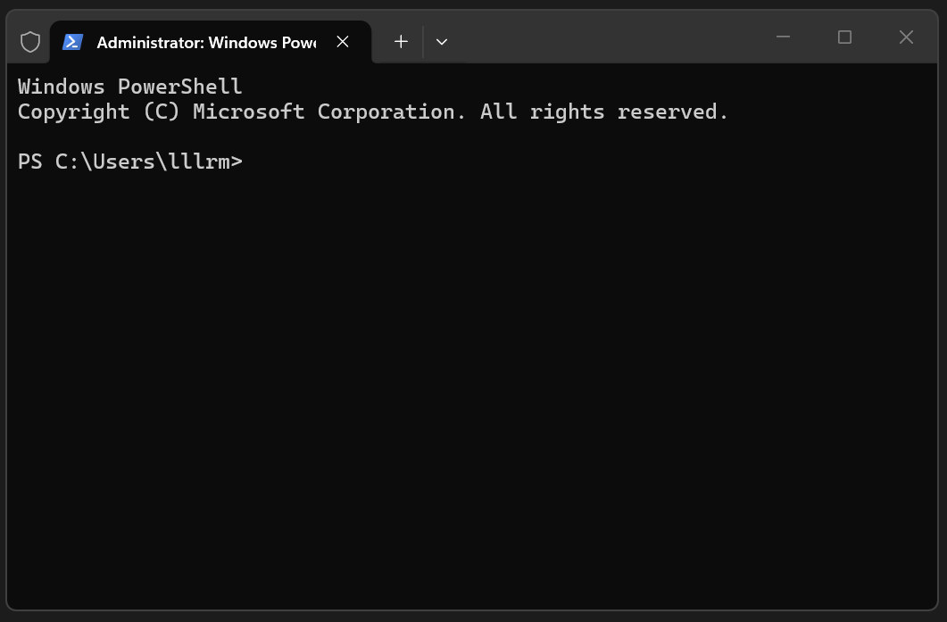Select the Administrator: Windows PowerShell tab title
The image size is (947, 622).
point(206,42)
